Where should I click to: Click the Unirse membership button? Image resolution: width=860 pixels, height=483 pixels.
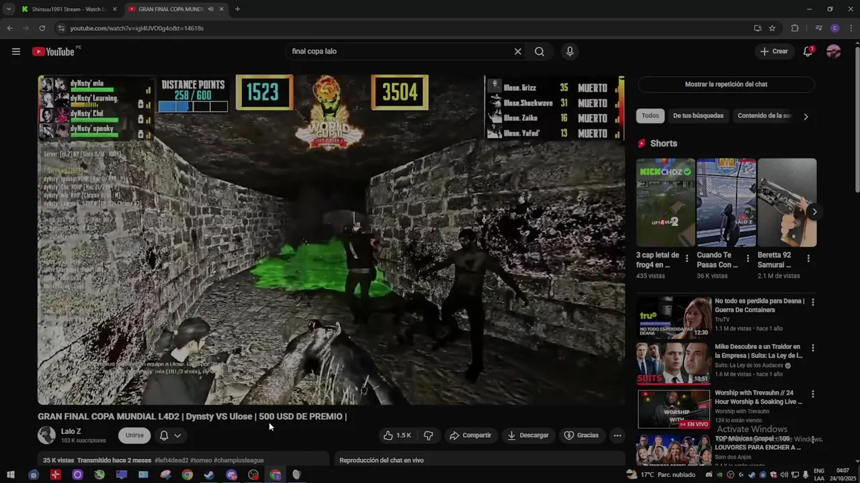(x=134, y=435)
